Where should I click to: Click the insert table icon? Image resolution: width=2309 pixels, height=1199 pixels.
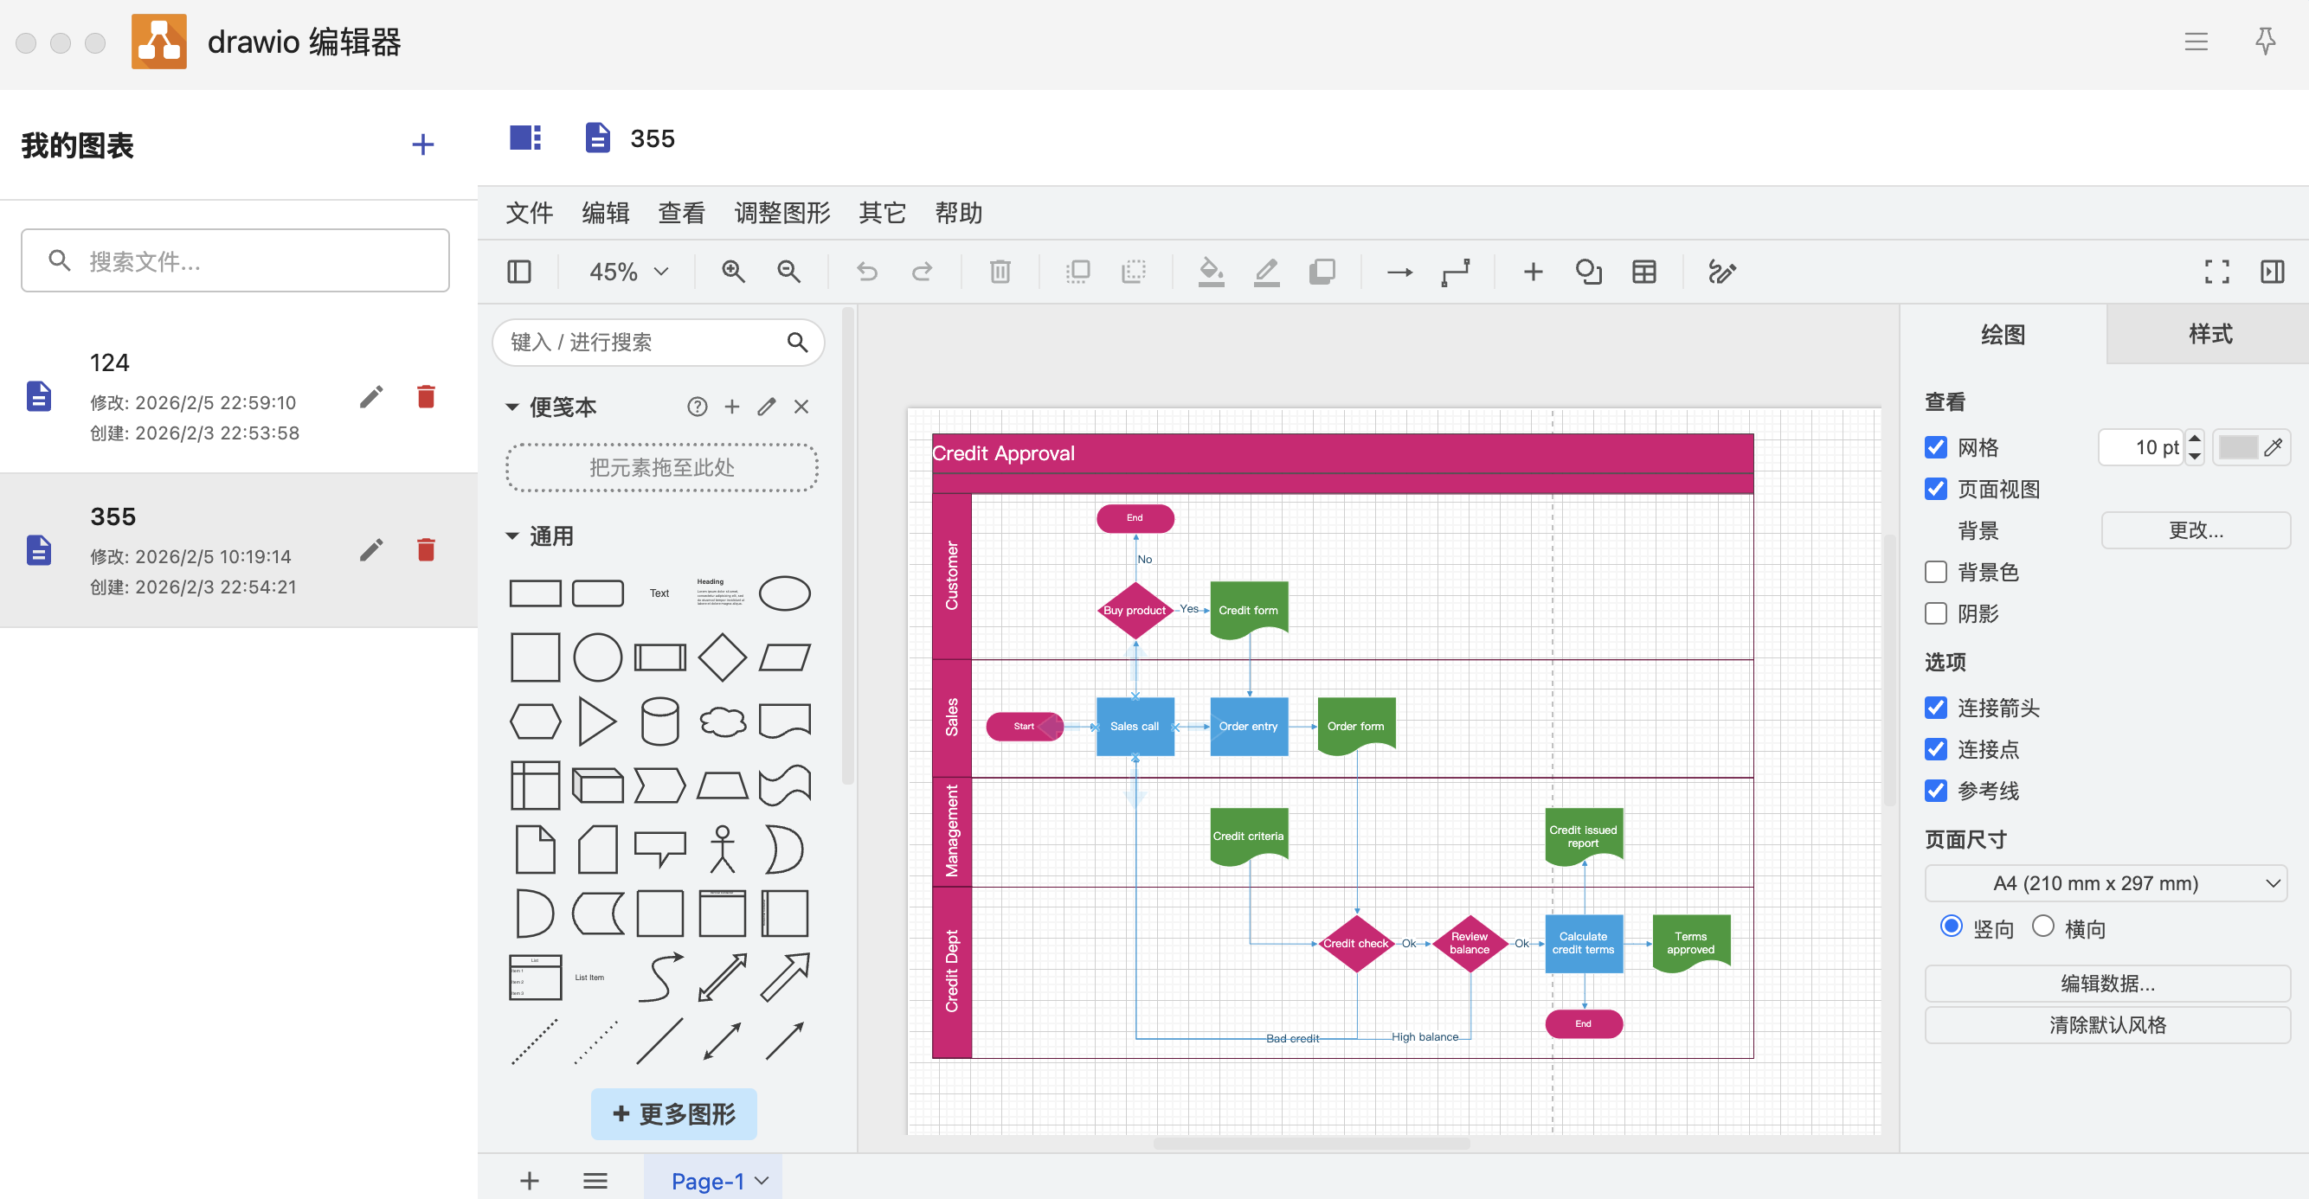(1644, 272)
